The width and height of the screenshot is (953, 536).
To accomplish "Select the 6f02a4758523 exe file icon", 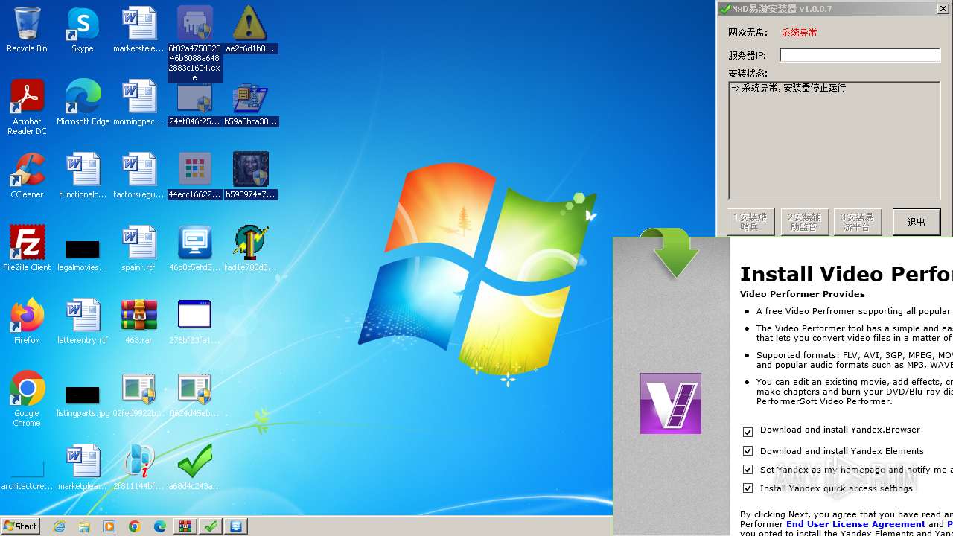I will 194,44.
